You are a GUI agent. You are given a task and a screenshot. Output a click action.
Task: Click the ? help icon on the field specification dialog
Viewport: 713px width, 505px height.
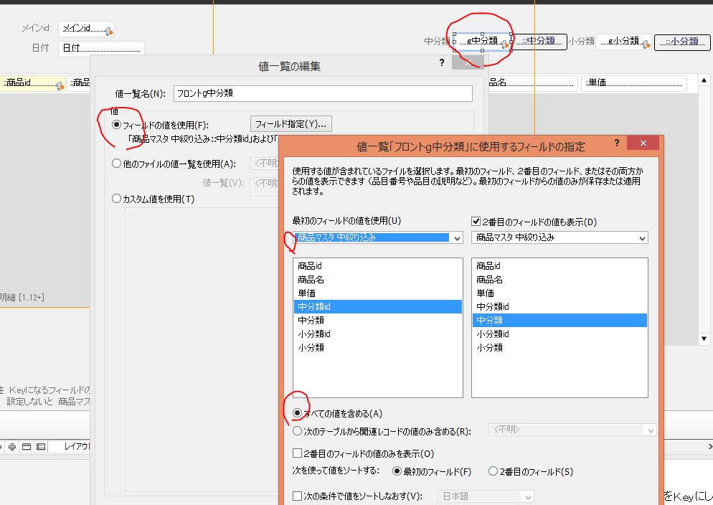coord(617,143)
